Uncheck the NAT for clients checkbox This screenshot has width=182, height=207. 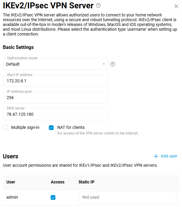51,128
